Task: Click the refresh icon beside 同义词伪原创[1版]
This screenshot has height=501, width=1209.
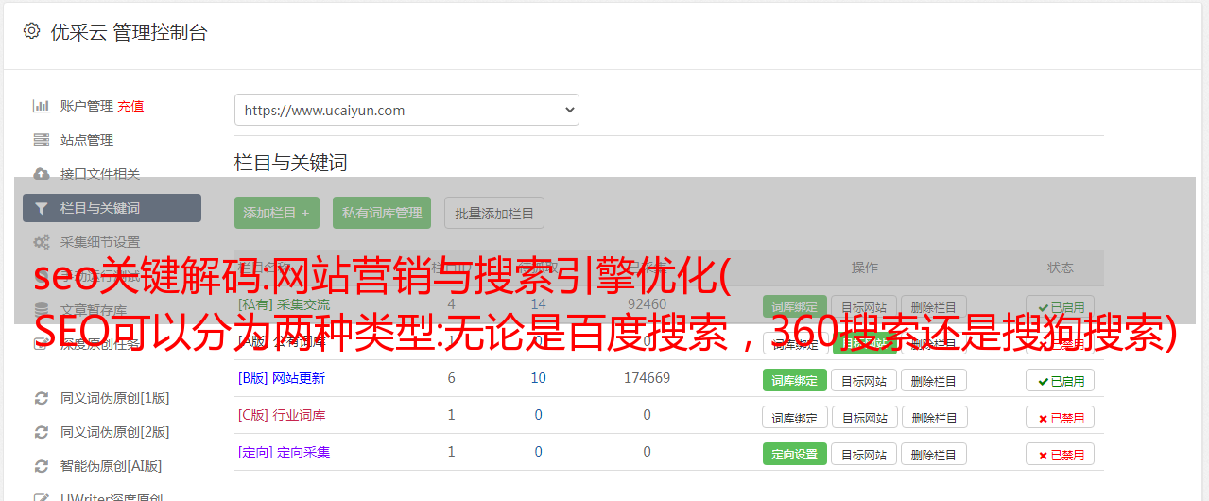Action: (x=42, y=398)
